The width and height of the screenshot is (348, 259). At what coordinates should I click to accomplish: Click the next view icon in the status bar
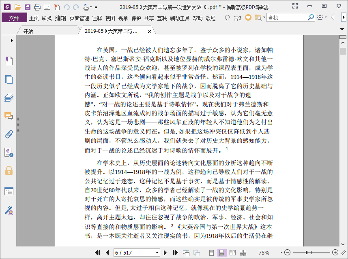point(197,253)
